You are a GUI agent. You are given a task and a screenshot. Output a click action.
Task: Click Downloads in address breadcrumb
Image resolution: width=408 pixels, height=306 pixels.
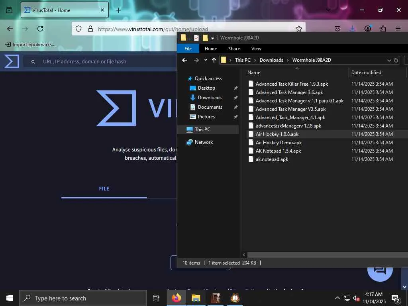tap(271, 60)
